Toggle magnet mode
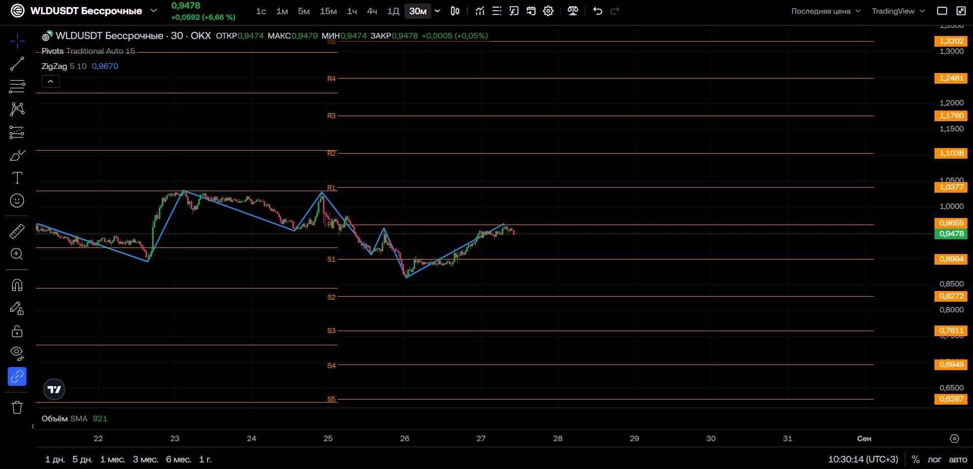Viewport: 973px width, 469px height. tap(17, 285)
